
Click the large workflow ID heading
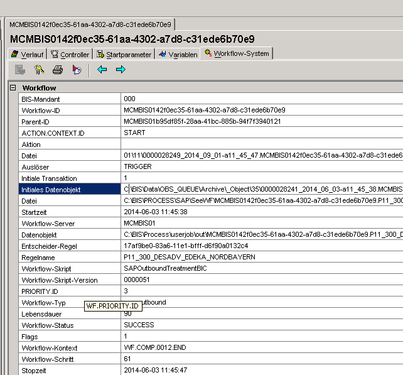[x=132, y=39]
